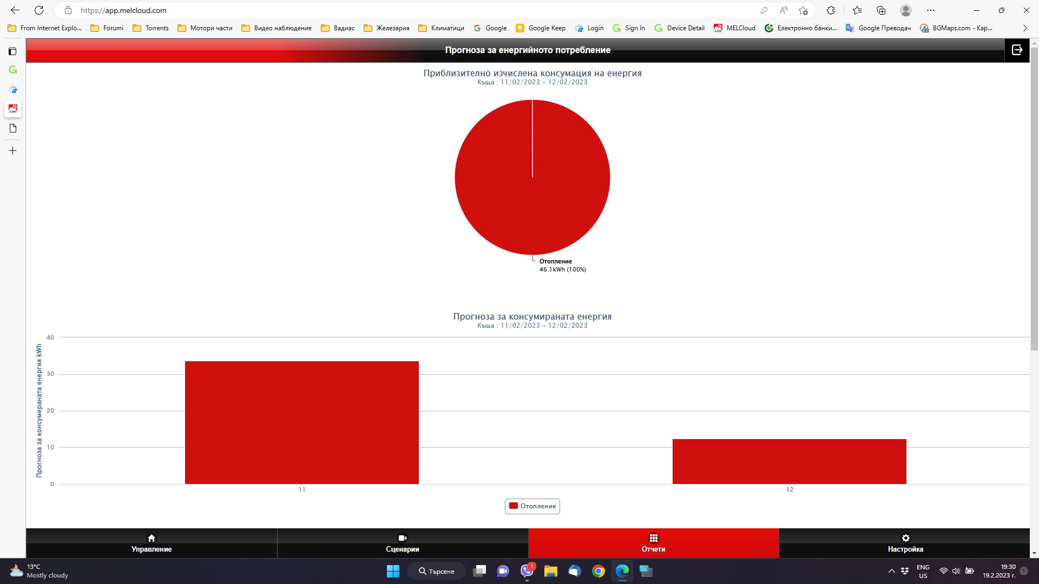Open the Управление home tab
The image size is (1039, 584).
click(x=152, y=543)
